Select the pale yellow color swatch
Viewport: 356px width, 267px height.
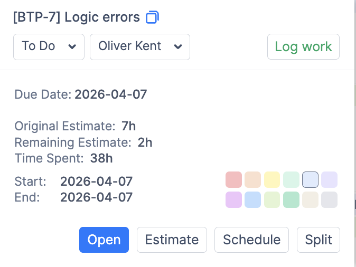pyautogui.click(x=271, y=180)
